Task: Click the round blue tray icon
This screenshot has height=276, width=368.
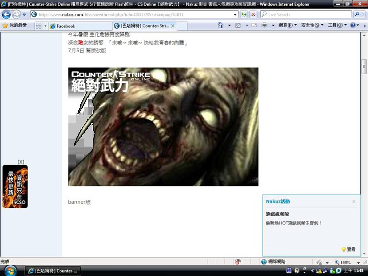Action: click(x=338, y=270)
